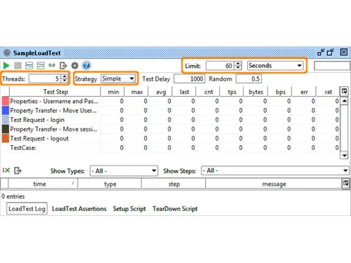Decrease Threads count with down arrow

click(65, 81)
